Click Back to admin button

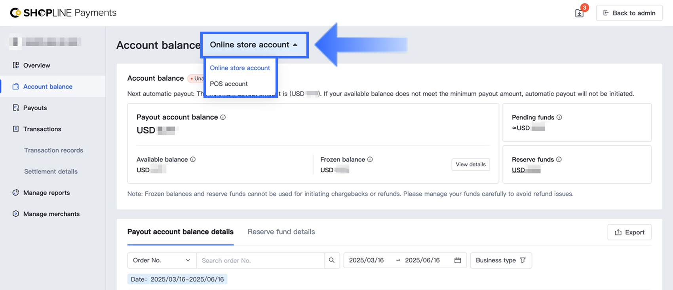pyautogui.click(x=629, y=13)
